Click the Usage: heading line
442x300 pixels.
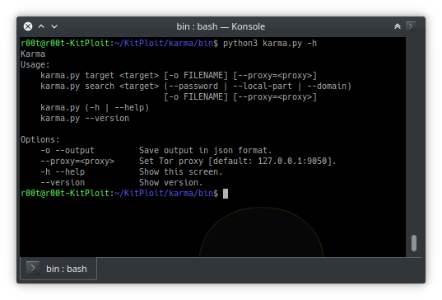tap(35, 65)
